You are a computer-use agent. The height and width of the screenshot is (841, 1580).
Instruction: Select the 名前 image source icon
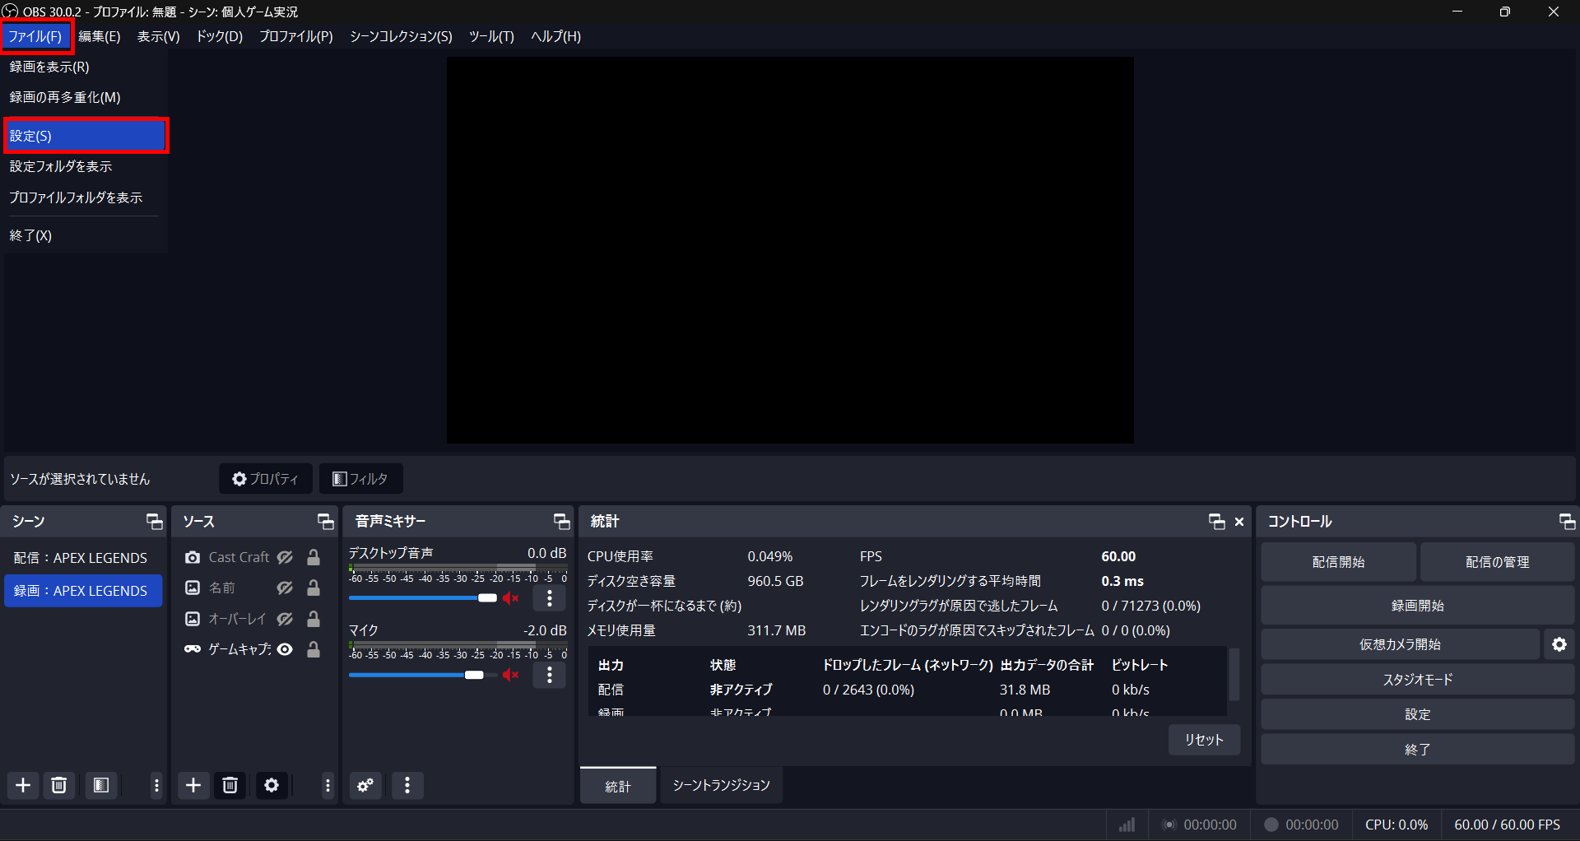(x=193, y=588)
